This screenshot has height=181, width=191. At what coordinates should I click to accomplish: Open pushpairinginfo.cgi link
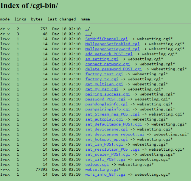108,109
